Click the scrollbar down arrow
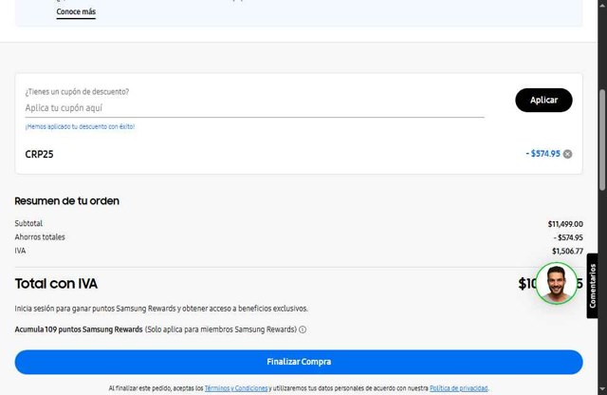The height and width of the screenshot is (395, 607). (602, 389)
